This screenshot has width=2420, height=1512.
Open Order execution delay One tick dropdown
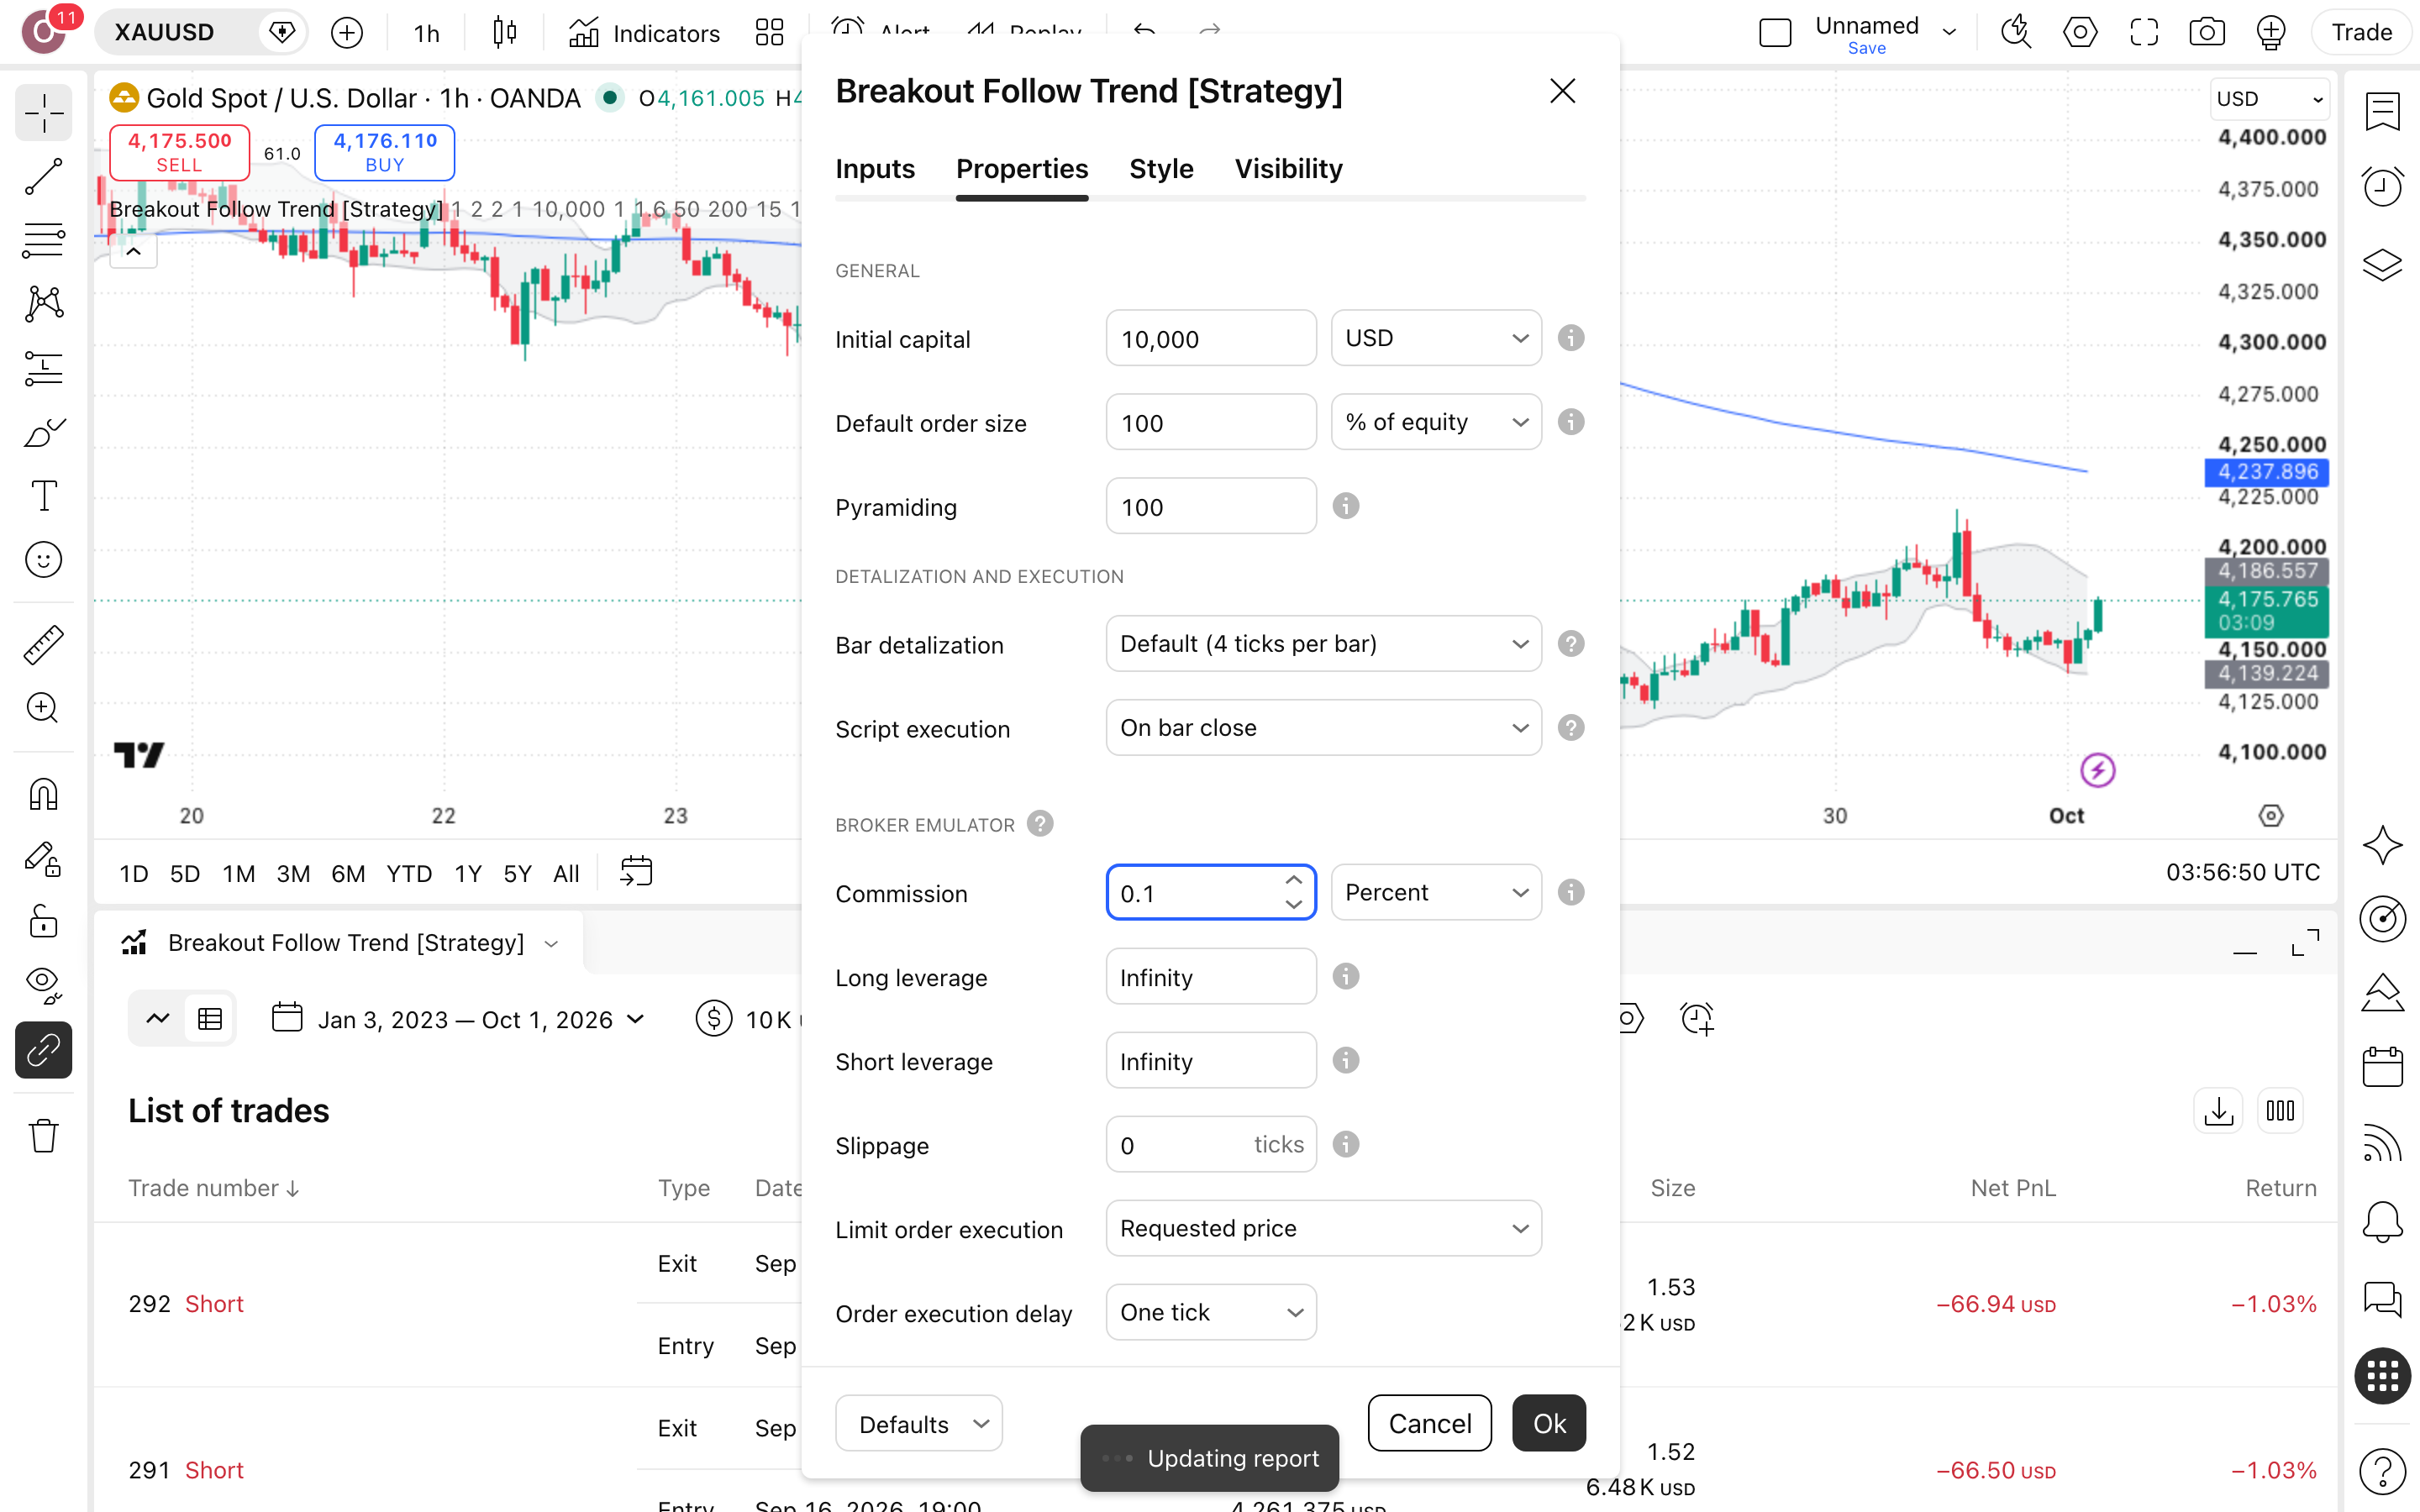tap(1211, 1312)
